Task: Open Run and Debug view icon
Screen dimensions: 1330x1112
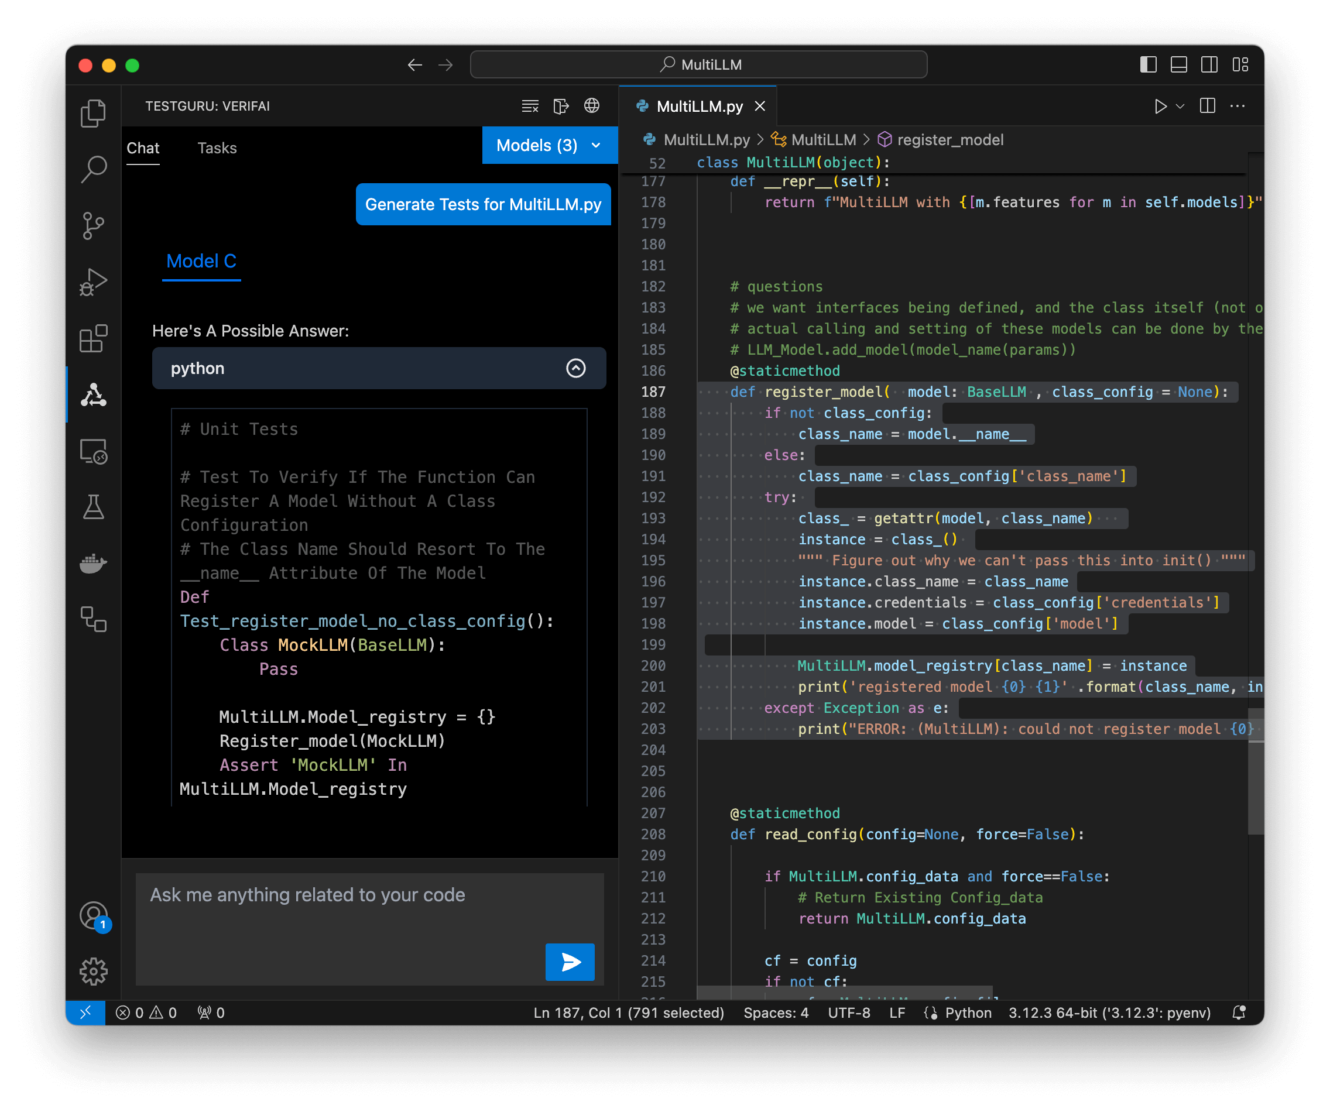Action: [x=93, y=282]
